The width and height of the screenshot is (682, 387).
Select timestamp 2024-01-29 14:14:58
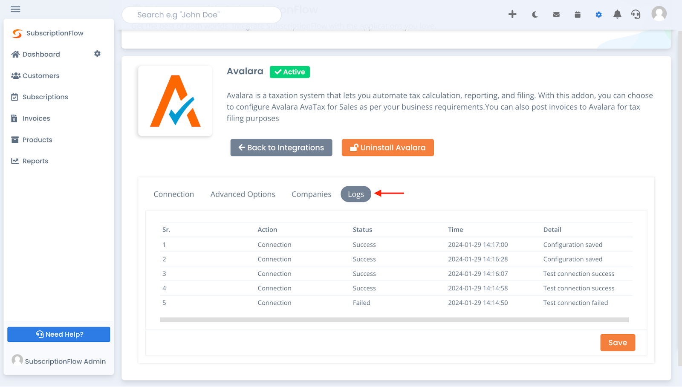[x=478, y=288]
